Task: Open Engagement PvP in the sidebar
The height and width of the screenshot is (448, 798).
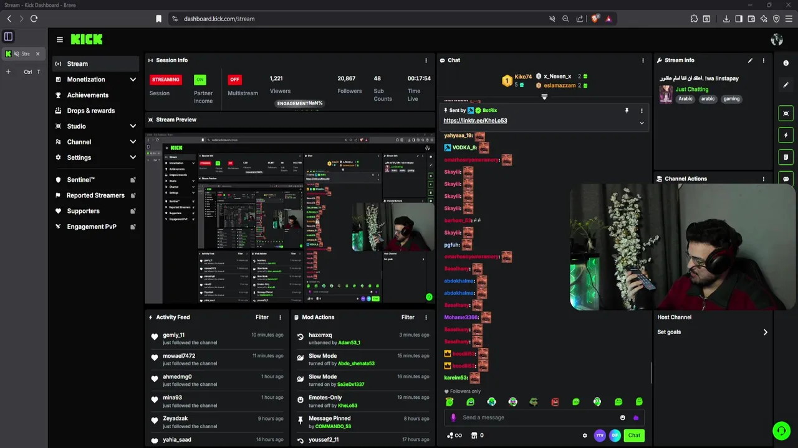Action: [x=95, y=226]
